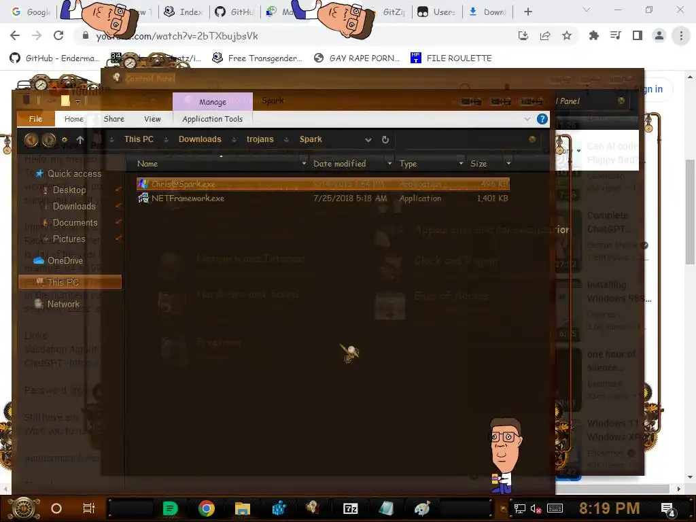696x522 pixels.
Task: Expand the Explorer ribbon chevron
Action: (527, 119)
